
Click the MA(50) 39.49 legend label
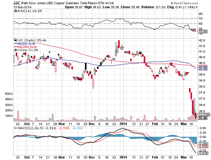click(26, 44)
